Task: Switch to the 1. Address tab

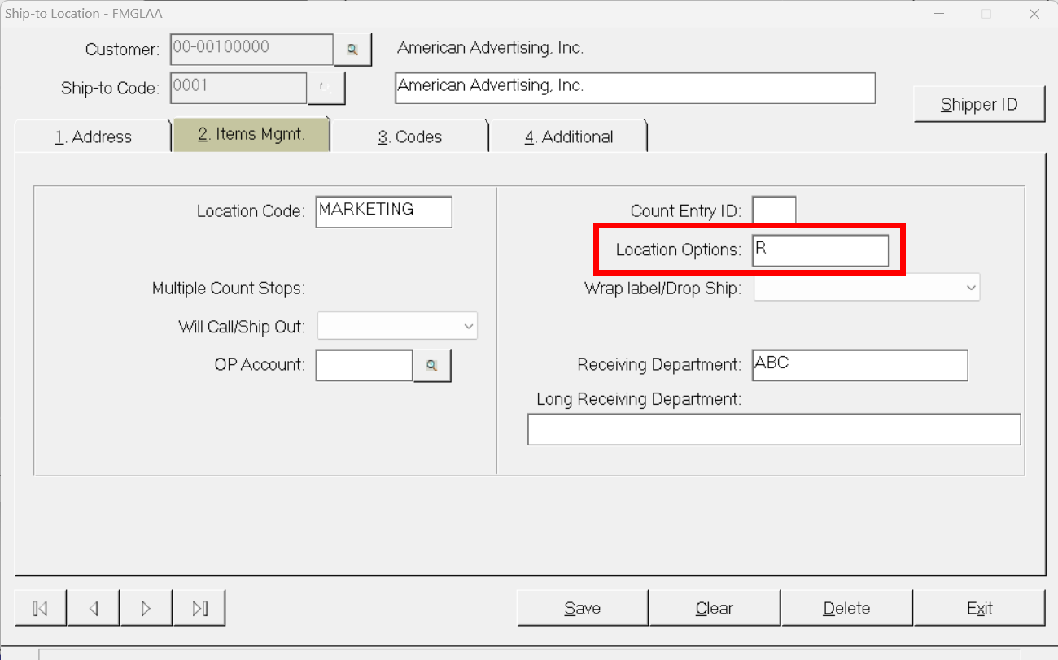Action: tap(93, 137)
